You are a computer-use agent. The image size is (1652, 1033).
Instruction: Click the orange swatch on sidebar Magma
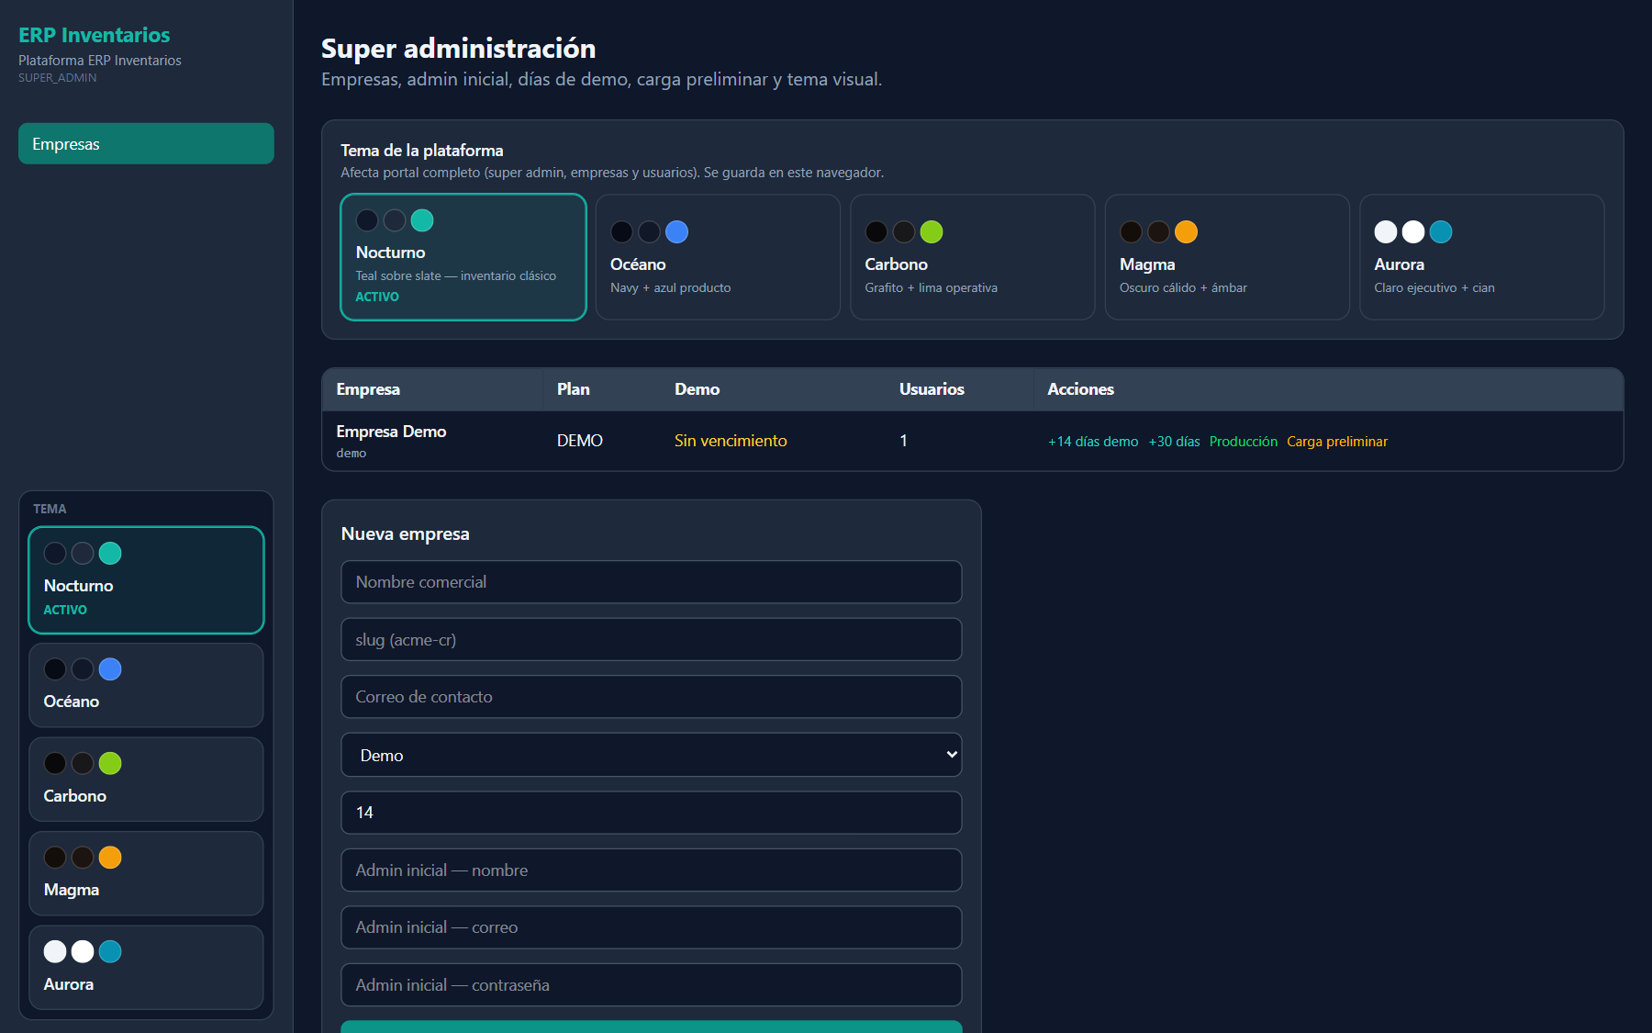coord(110,858)
